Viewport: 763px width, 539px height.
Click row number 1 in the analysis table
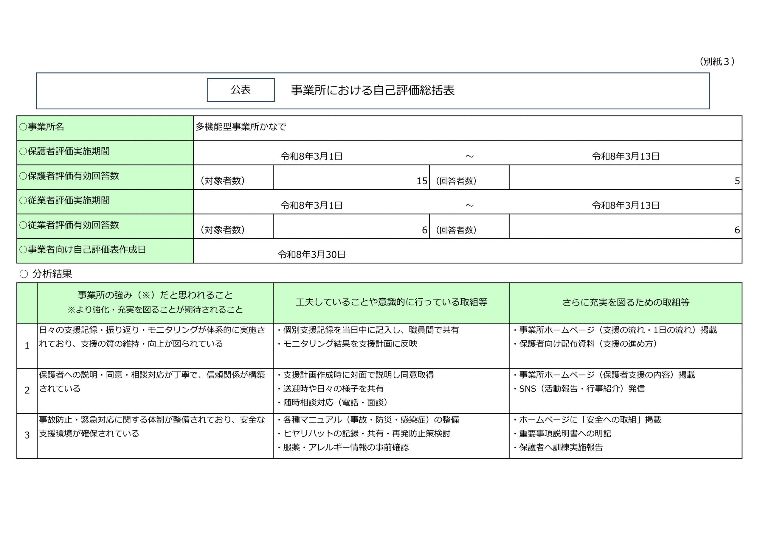pos(27,346)
